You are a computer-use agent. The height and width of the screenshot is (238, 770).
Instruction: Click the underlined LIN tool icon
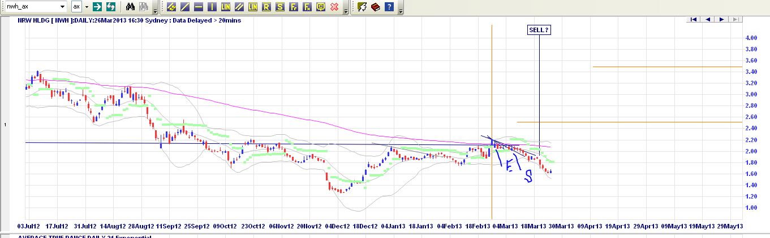[252, 7]
